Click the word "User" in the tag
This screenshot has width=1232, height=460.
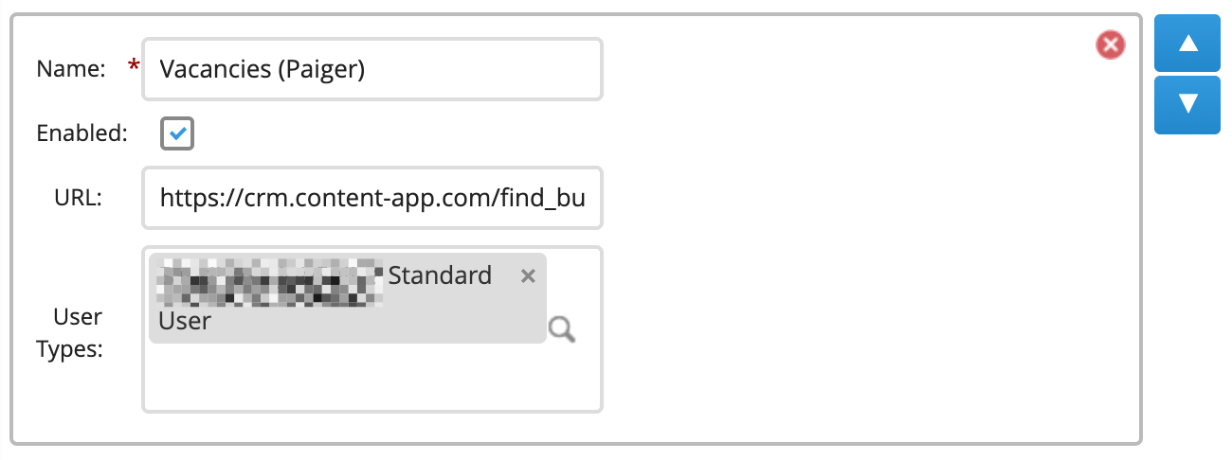[184, 322]
